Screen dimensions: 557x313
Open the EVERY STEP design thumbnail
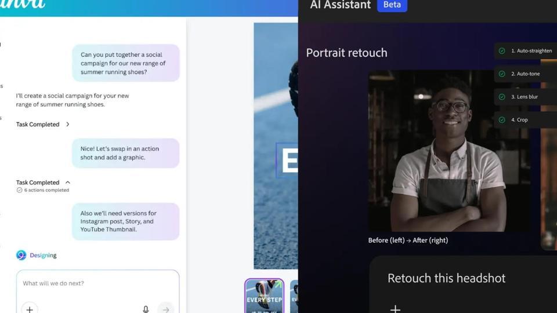(265, 296)
